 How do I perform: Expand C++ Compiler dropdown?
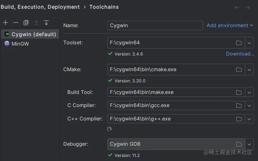(249, 119)
